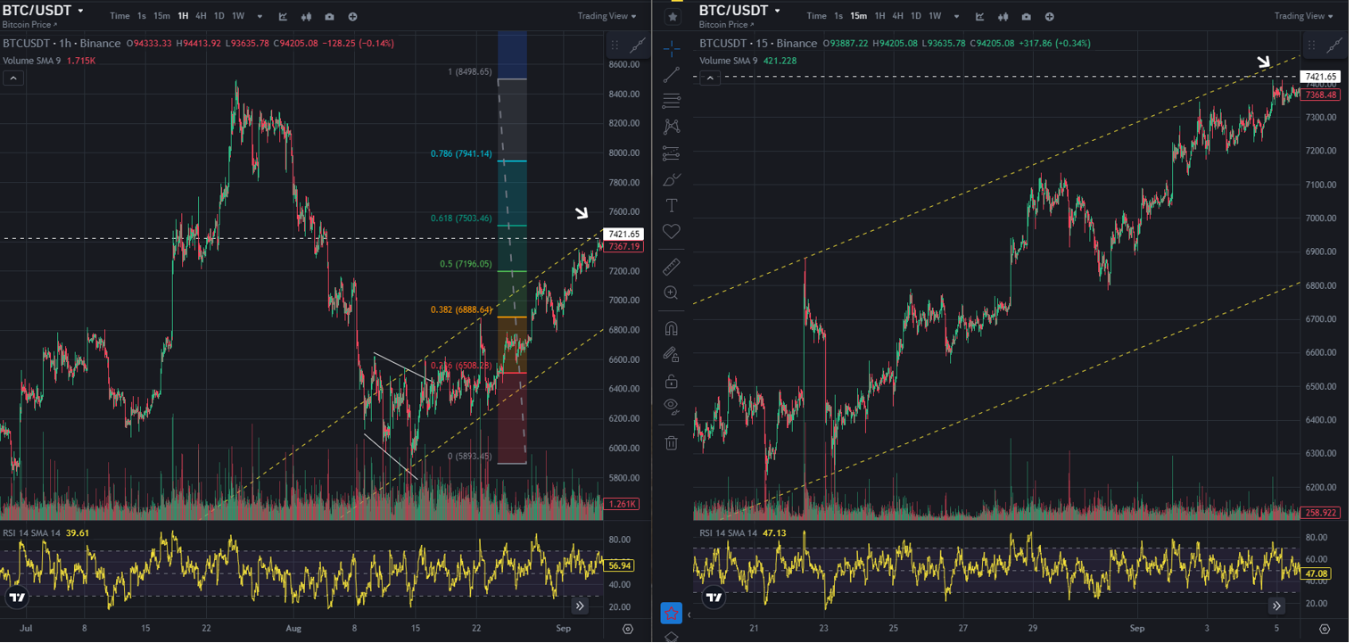Viewport: 1354px width, 643px height.
Task: Select the Crosshair cursor tool
Action: click(x=672, y=48)
